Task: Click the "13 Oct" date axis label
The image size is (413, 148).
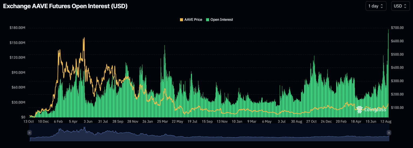Action: click(x=29, y=122)
